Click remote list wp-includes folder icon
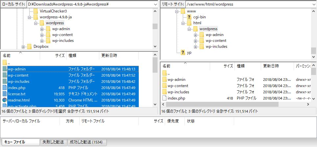This screenshot has width=317, height=147. coord(164,92)
